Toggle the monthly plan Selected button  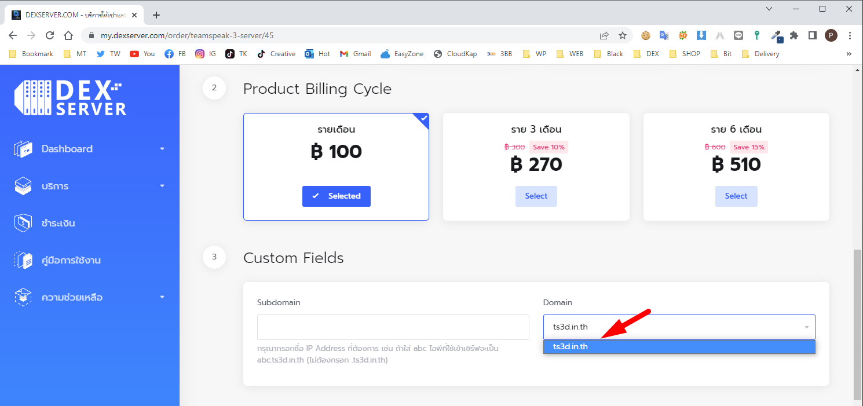336,196
